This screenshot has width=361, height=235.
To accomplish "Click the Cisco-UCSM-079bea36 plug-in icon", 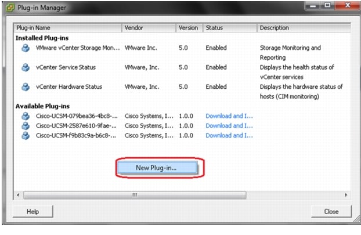I will coord(26,116).
